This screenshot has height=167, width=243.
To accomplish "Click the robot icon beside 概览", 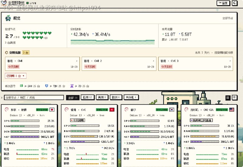I will 8,18.
